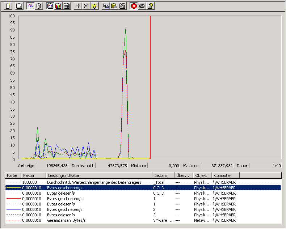Click the green line color swatch for _Total
Screen dimensions: 286x229
click(13, 182)
